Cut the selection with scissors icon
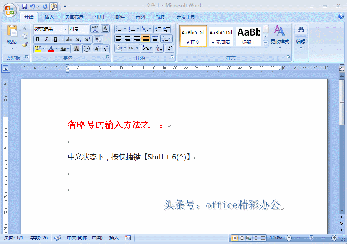The width and height of the screenshot is (347, 244). coord(25,28)
